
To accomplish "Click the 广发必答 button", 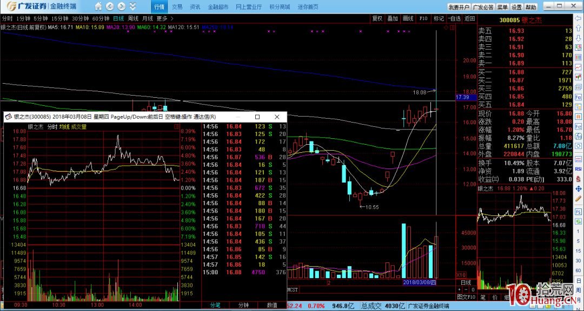I will click(x=483, y=7).
